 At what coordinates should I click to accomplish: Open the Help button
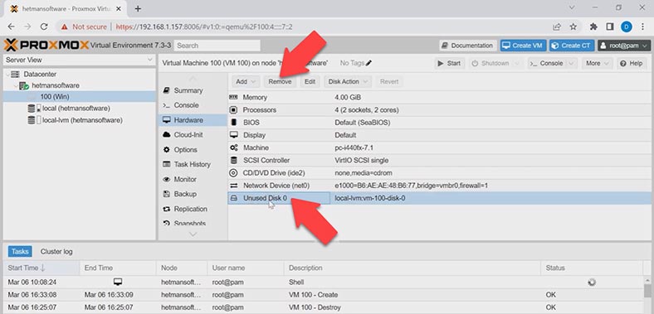[x=632, y=63]
